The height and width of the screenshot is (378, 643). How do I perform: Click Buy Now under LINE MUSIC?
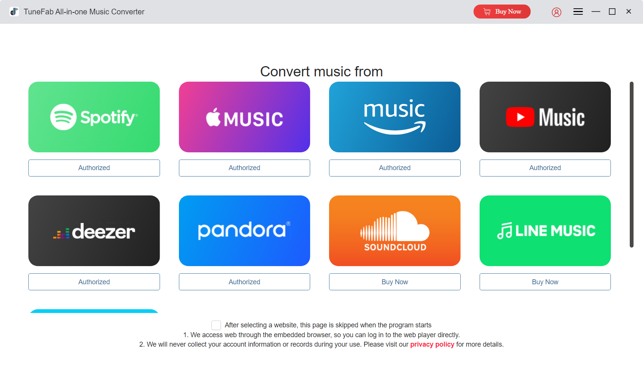click(545, 282)
